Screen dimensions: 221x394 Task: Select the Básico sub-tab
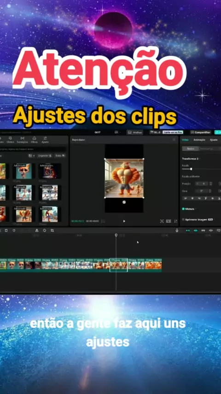pos(191,149)
